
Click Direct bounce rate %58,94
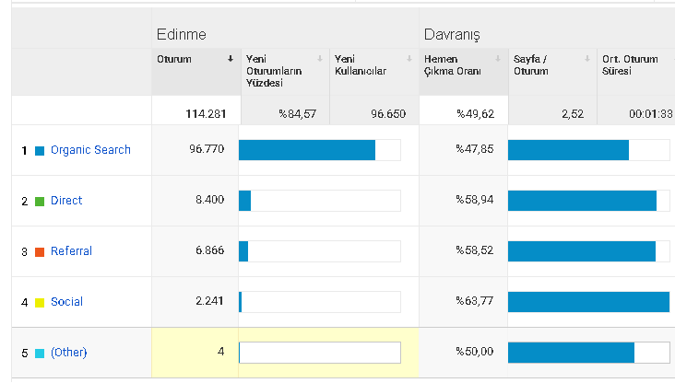pyautogui.click(x=475, y=200)
